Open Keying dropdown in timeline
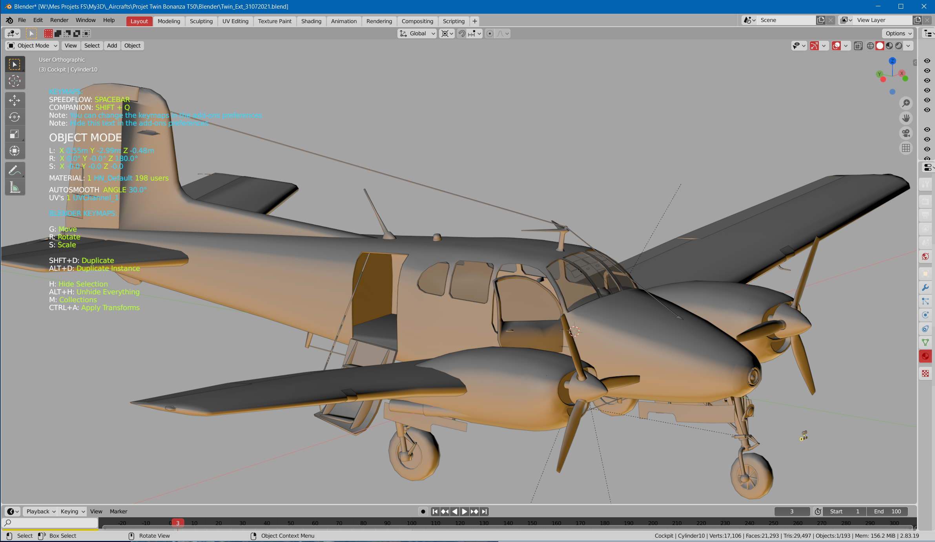The height and width of the screenshot is (542, 935). tap(72, 511)
